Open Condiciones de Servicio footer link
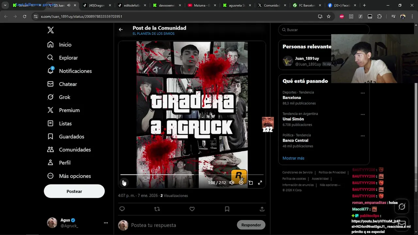 pyautogui.click(x=297, y=172)
